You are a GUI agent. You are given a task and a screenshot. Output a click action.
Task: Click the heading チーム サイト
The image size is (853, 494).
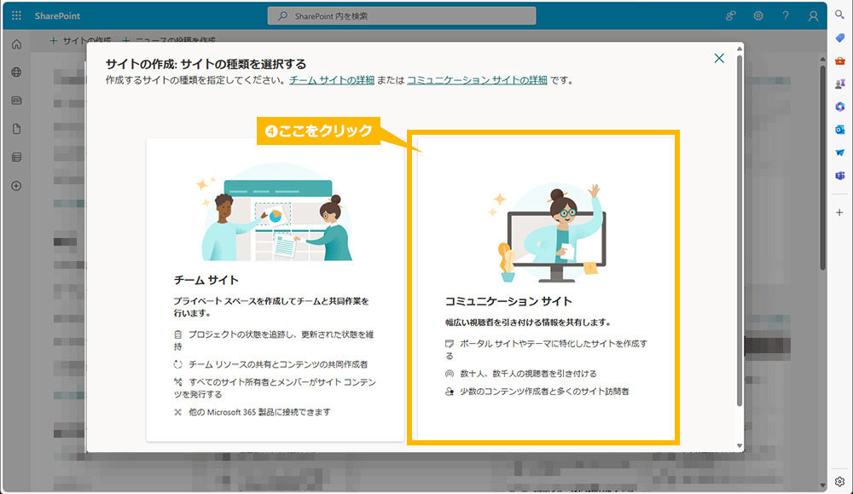[x=206, y=280]
